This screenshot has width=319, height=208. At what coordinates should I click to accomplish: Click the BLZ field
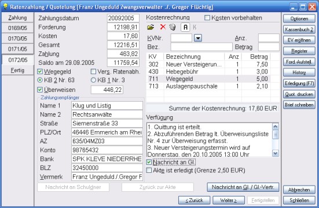click(x=107, y=168)
